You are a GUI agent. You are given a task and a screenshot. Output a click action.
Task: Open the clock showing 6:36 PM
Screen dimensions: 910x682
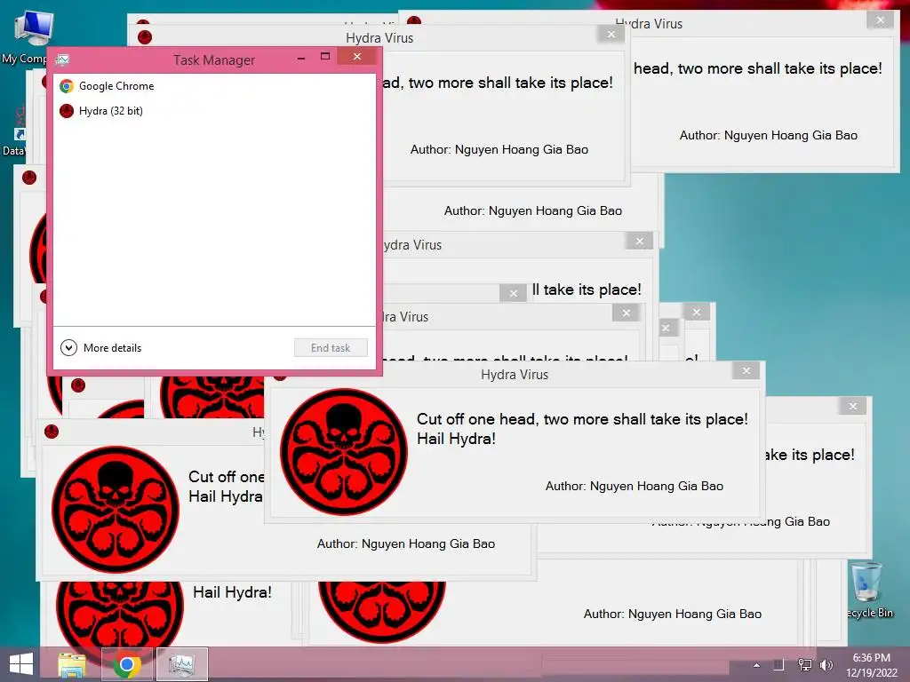point(872,665)
